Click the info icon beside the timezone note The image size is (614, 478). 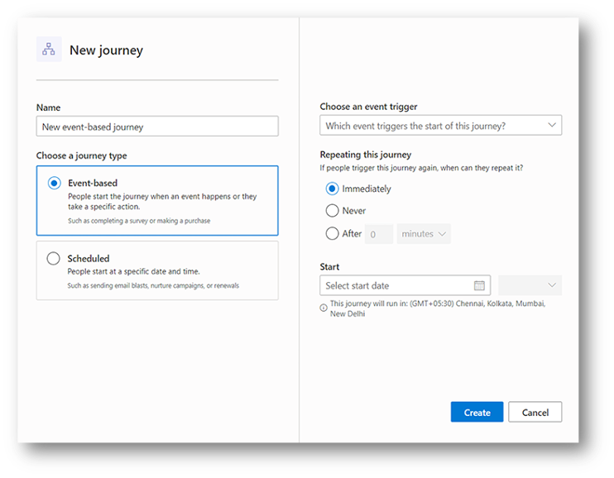pos(324,308)
